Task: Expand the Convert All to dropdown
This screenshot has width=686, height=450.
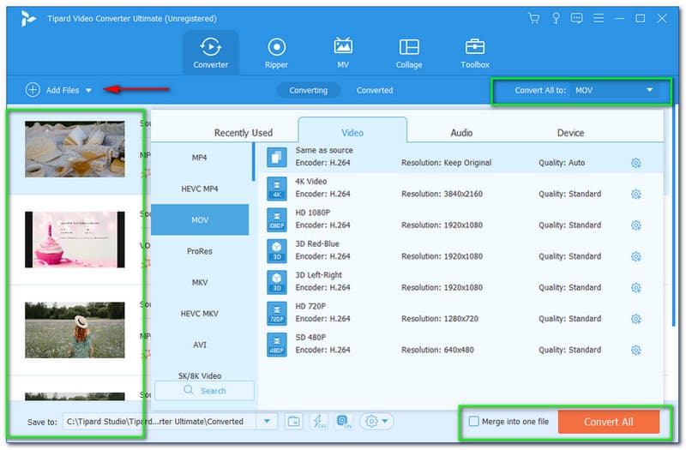Action: coord(649,90)
